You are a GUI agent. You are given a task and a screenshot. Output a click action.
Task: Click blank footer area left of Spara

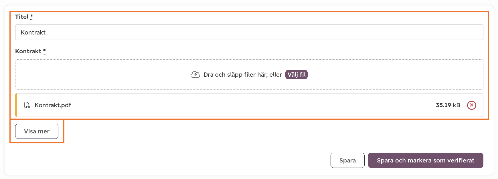[166, 160]
